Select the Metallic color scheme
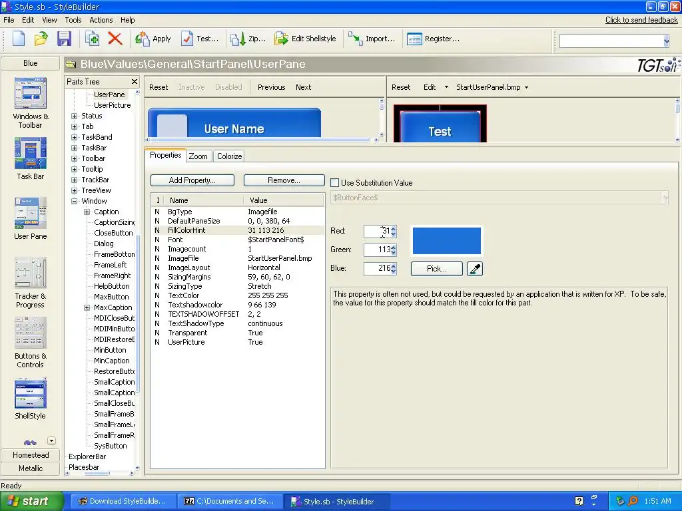Screen dimensions: 682x511 31,468
